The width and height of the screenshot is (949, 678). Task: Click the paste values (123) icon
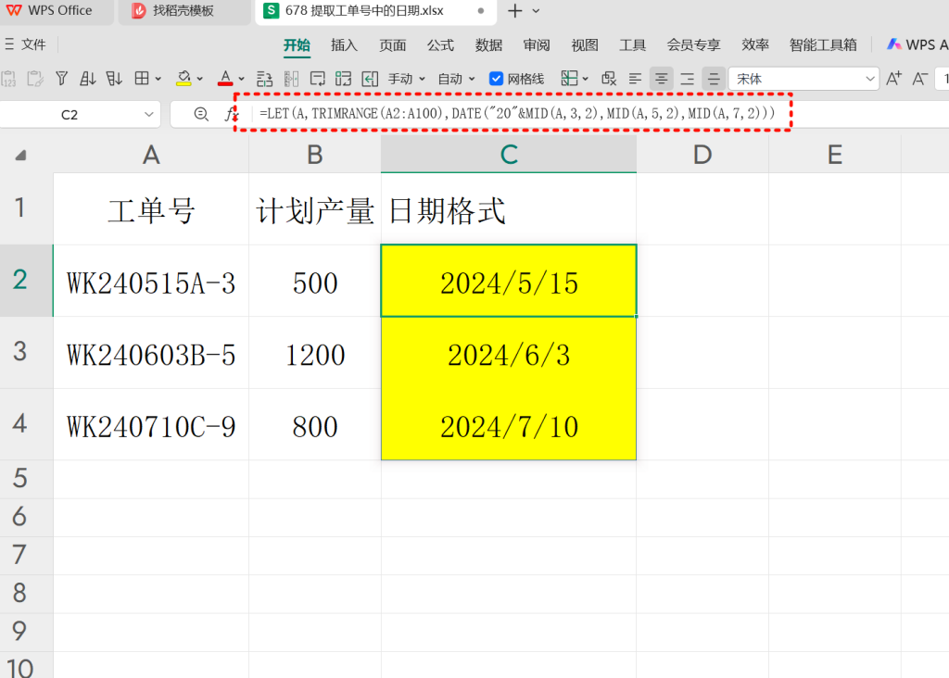click(x=8, y=79)
